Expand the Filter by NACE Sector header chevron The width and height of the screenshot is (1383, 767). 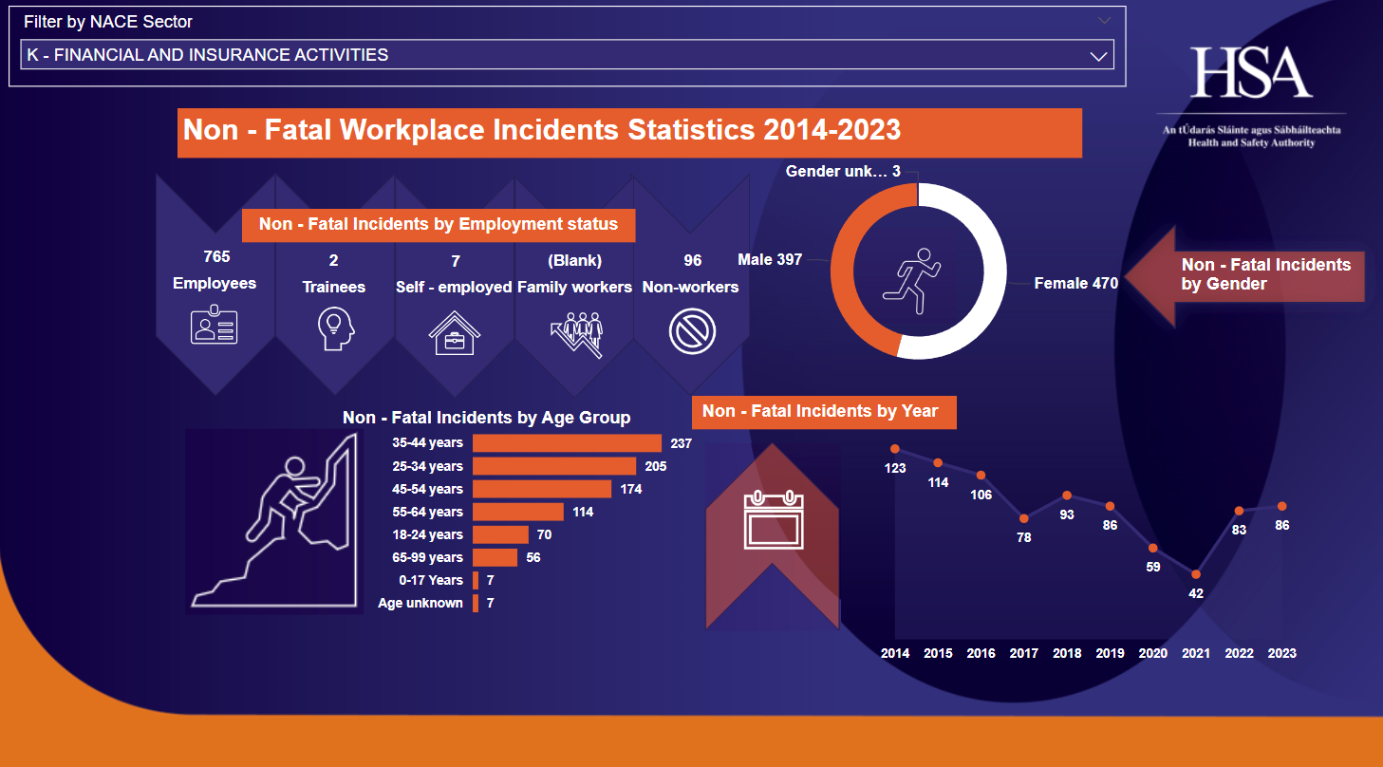1104,20
